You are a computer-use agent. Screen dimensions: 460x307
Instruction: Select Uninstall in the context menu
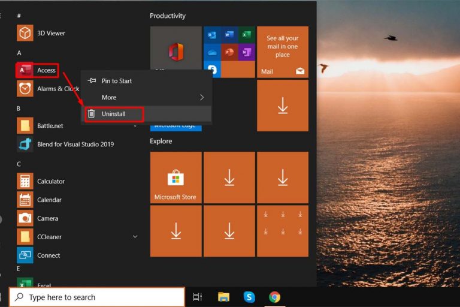point(146,114)
